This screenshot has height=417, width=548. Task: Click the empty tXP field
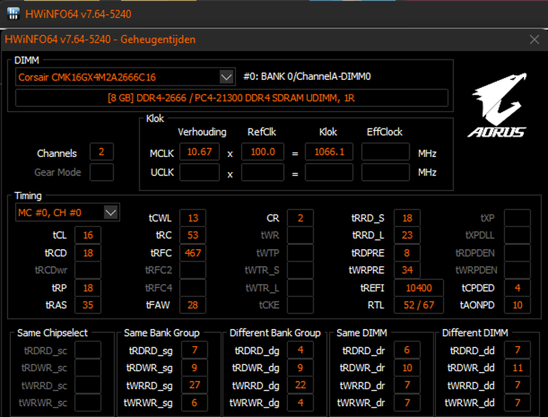point(517,218)
